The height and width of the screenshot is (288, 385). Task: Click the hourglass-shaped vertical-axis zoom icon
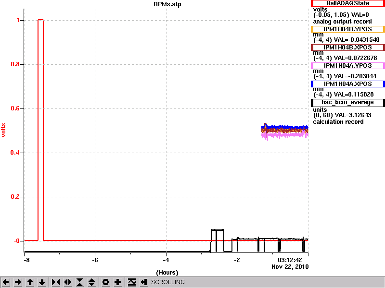[x=80, y=282]
